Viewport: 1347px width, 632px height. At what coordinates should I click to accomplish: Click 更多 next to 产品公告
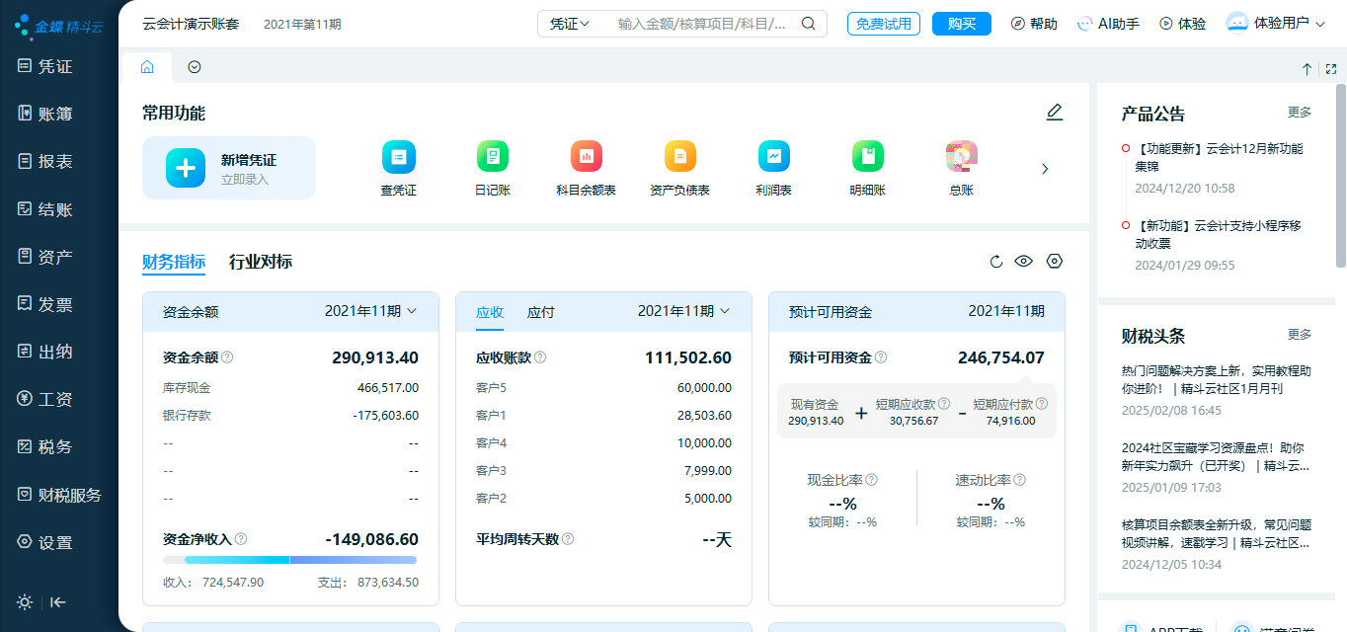[1300, 113]
